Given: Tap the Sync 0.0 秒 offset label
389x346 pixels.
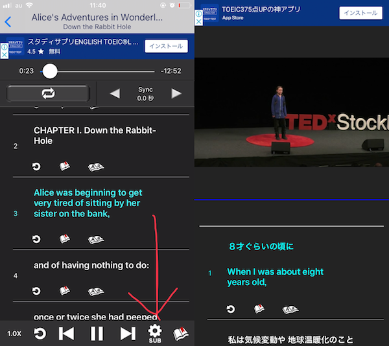Looking at the screenshot, I should coord(145,94).
